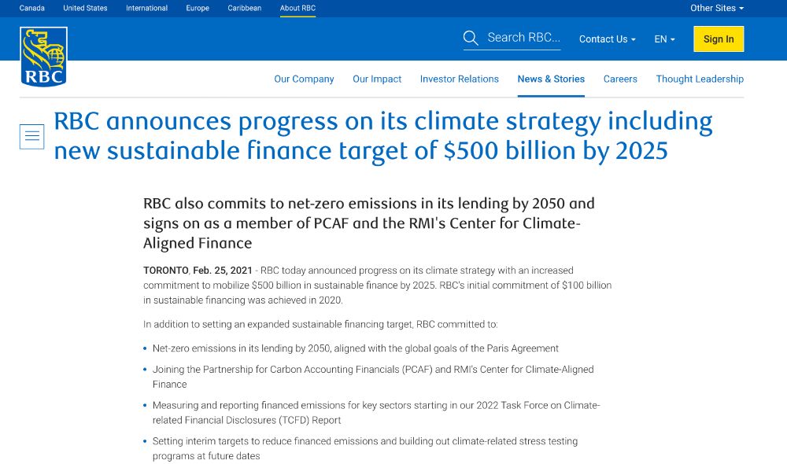Screen dimensions: 787x464
Task: Open Thought Leadership section
Action: [700, 79]
